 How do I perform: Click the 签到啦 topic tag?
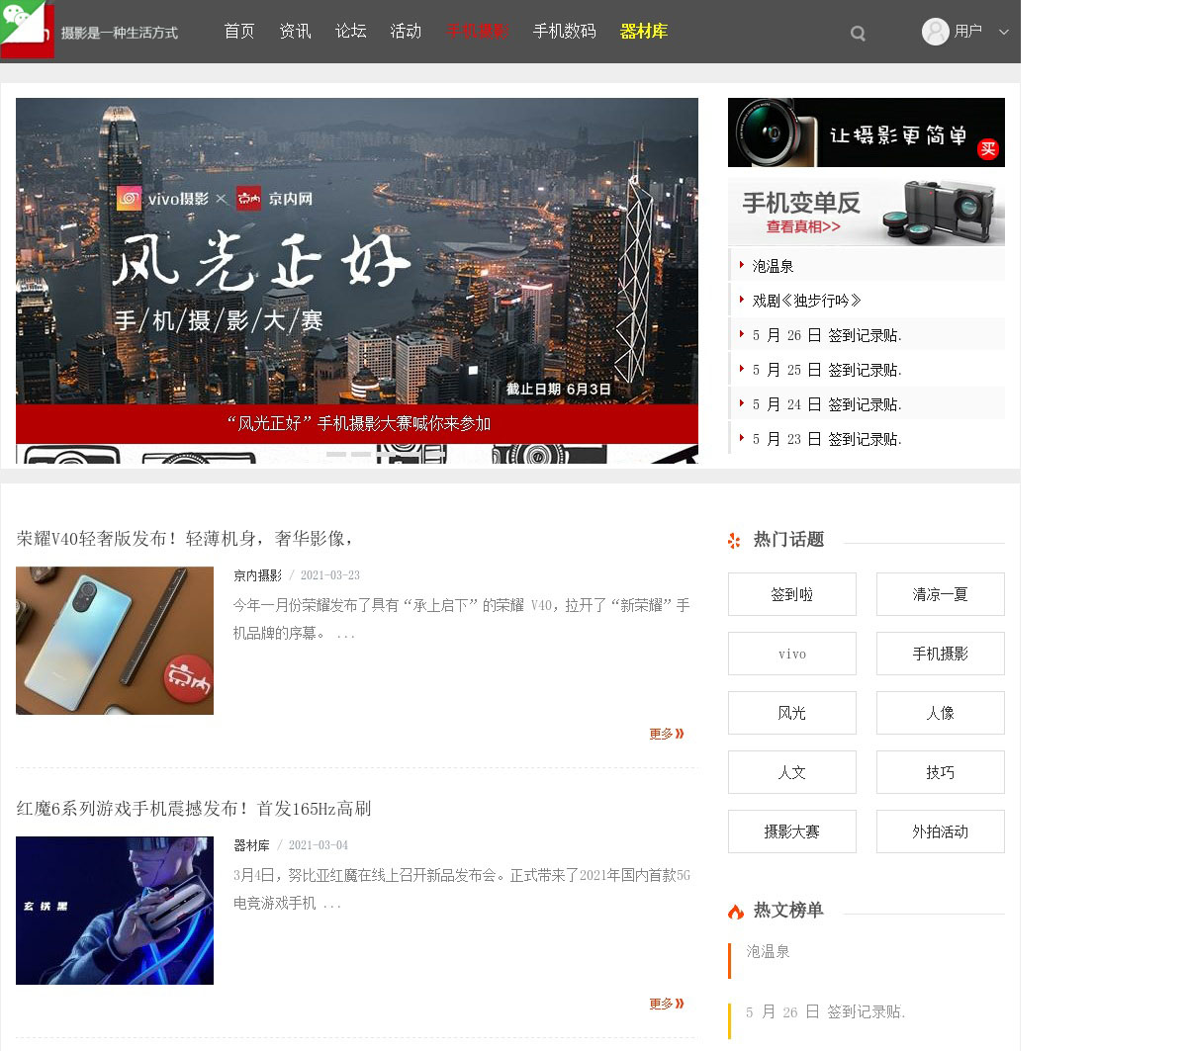791,594
